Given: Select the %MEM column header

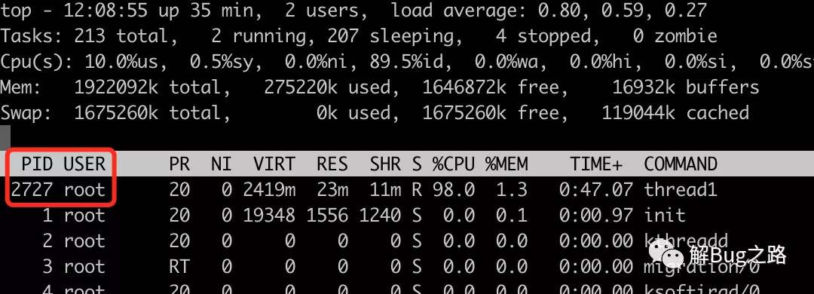Looking at the screenshot, I should (506, 164).
